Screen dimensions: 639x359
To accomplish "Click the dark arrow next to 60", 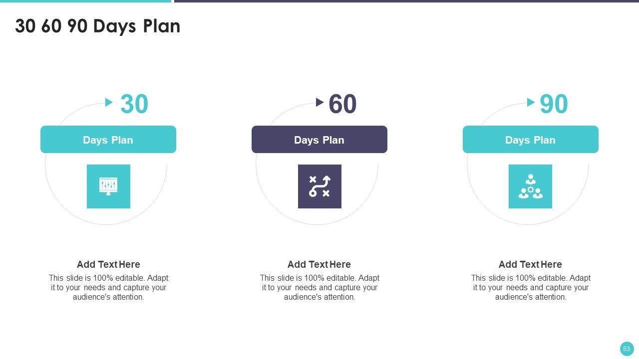I will pos(320,102).
